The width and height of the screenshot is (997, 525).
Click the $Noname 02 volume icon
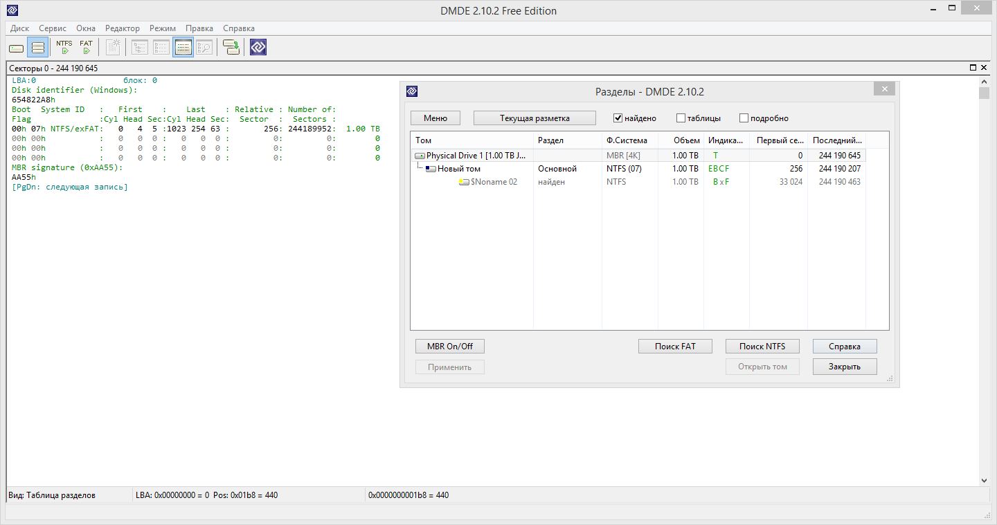click(465, 182)
